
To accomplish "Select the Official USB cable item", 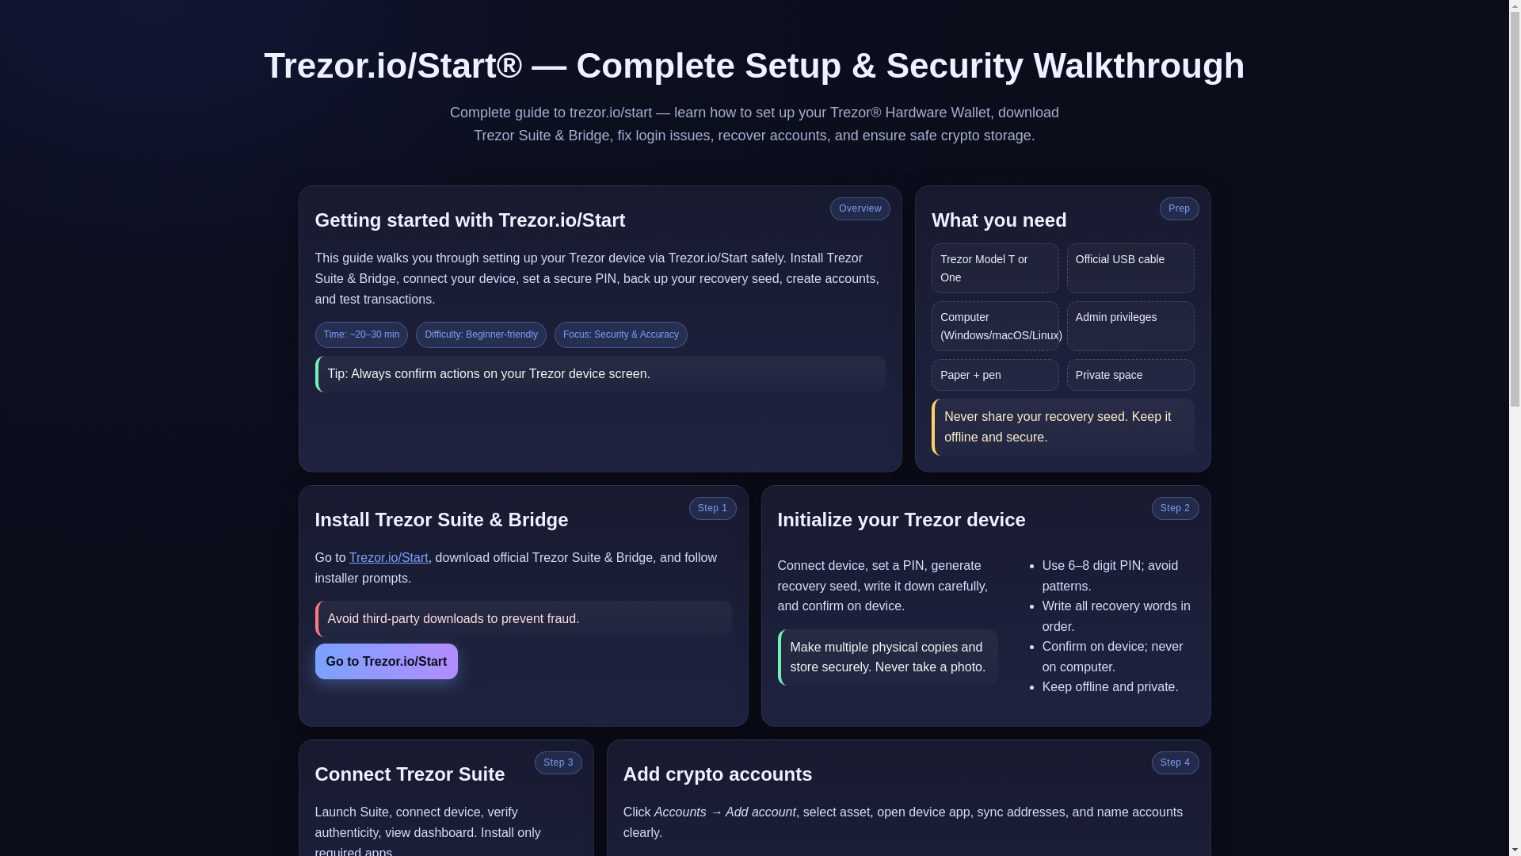I will [1130, 268].
